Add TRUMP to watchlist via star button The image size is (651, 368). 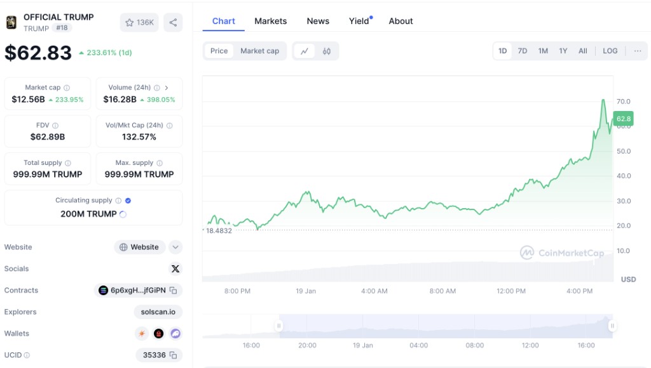click(x=139, y=22)
